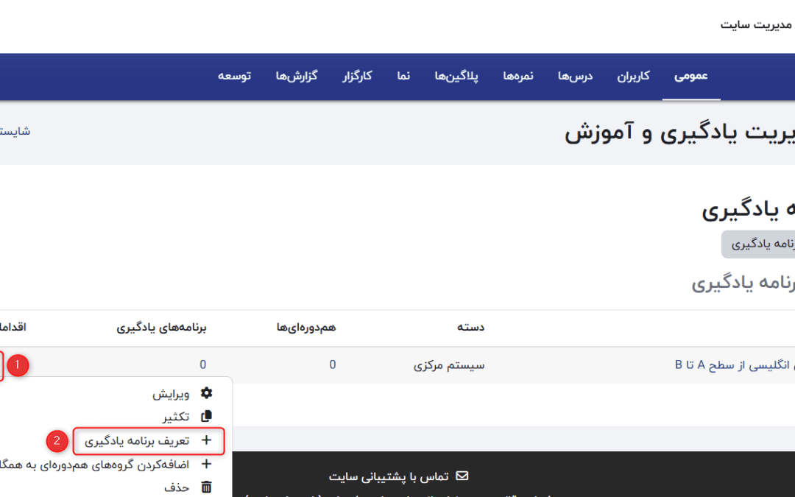This screenshot has width=795, height=497.
Task: Click the trash icon next to حذف
Action: click(206, 487)
